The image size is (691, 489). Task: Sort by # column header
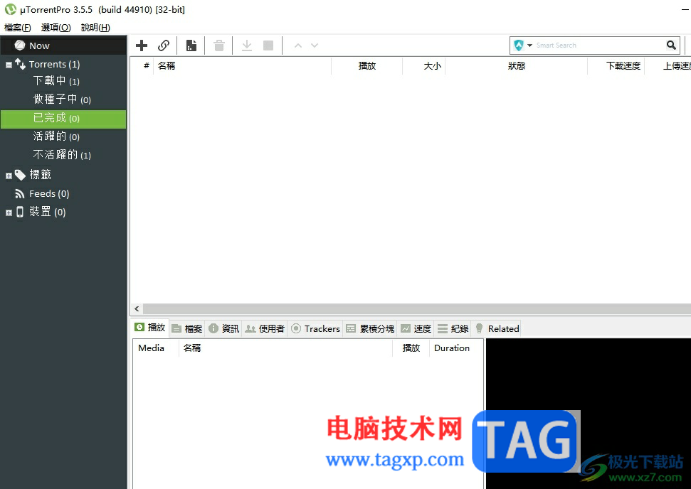pos(147,65)
